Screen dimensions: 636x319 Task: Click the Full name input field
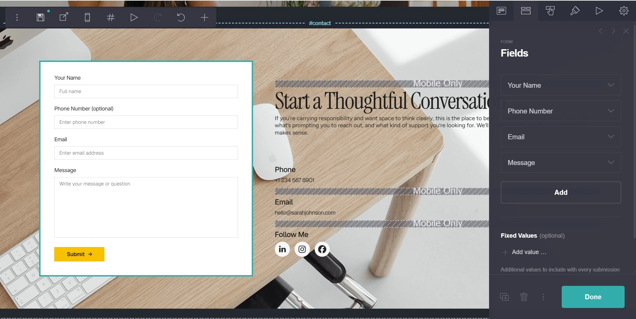click(x=146, y=91)
